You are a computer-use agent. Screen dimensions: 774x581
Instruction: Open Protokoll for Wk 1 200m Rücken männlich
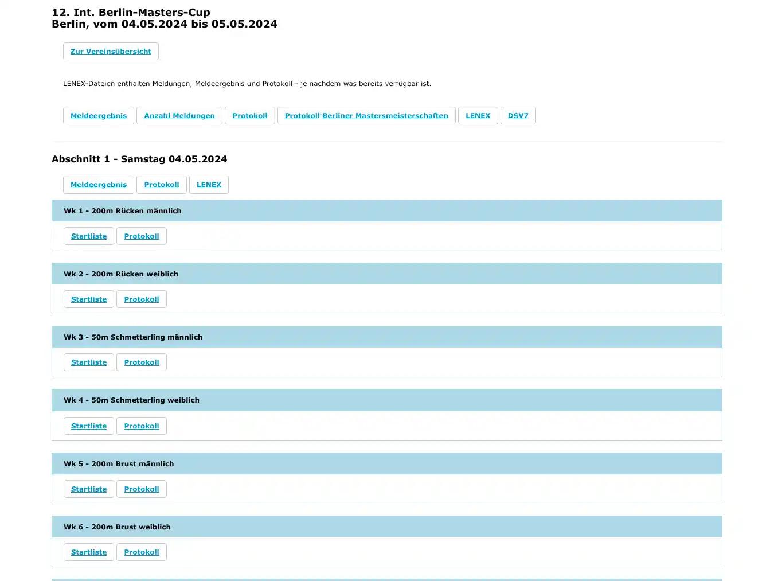(141, 236)
